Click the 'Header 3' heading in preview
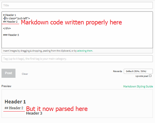The image size is (155, 123). tap(34, 113)
